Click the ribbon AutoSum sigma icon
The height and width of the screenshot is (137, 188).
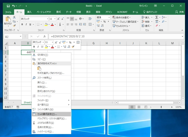coord(157,17)
